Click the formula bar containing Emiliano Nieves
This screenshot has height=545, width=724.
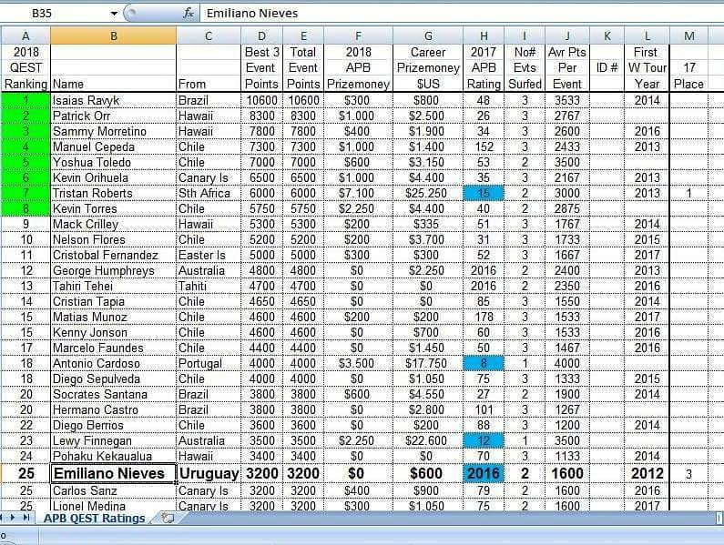coord(462,13)
